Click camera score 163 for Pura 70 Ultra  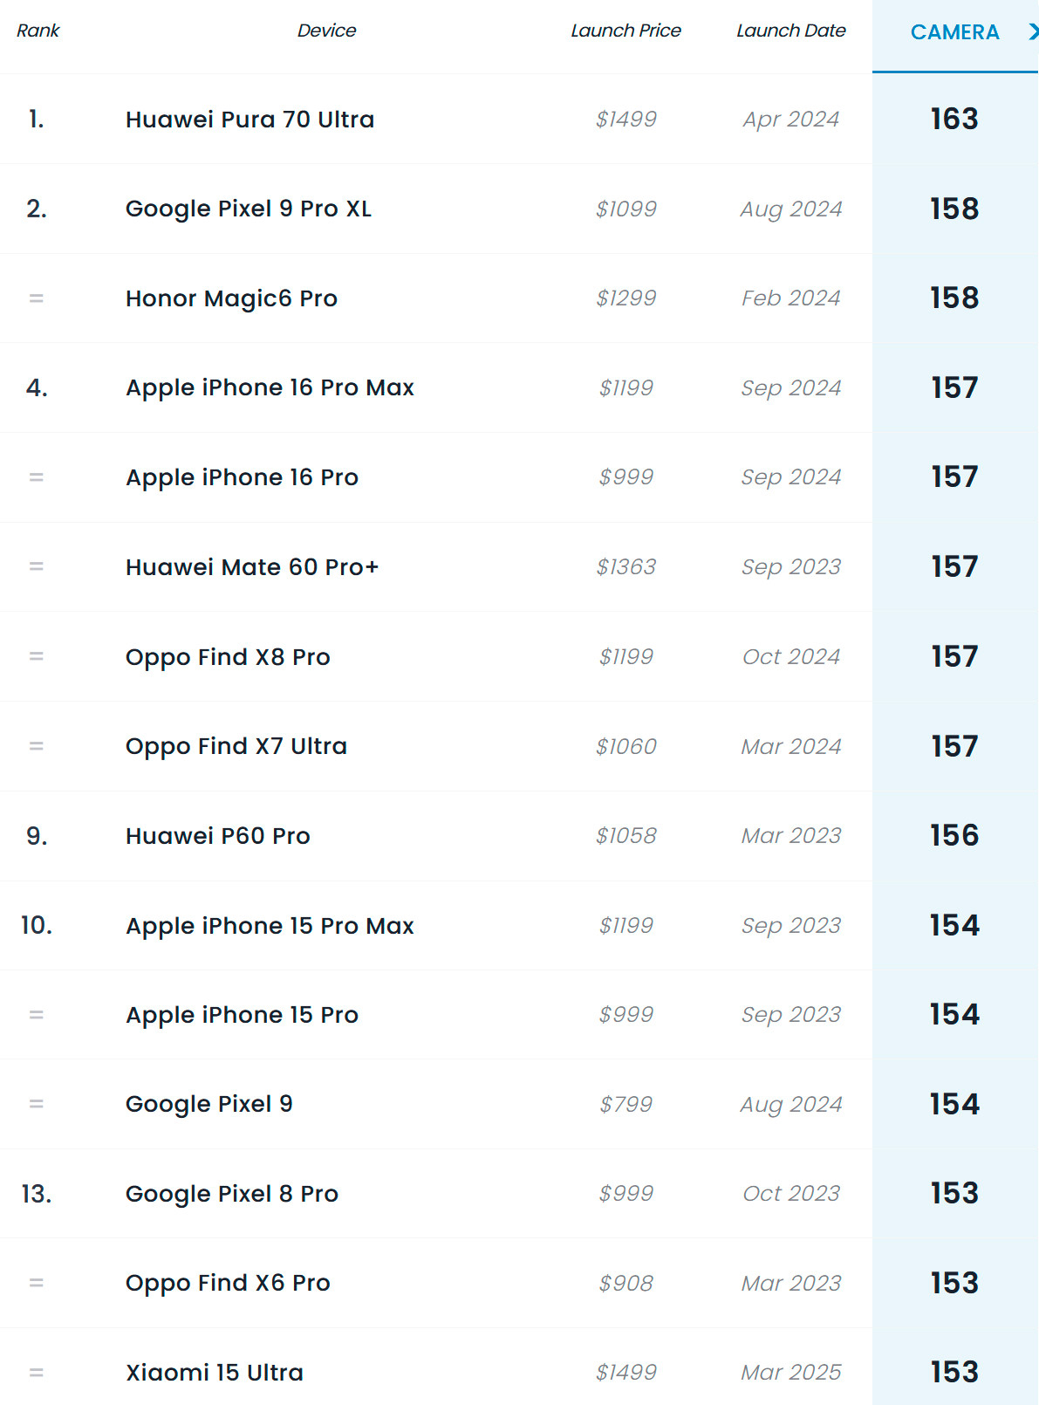click(954, 120)
